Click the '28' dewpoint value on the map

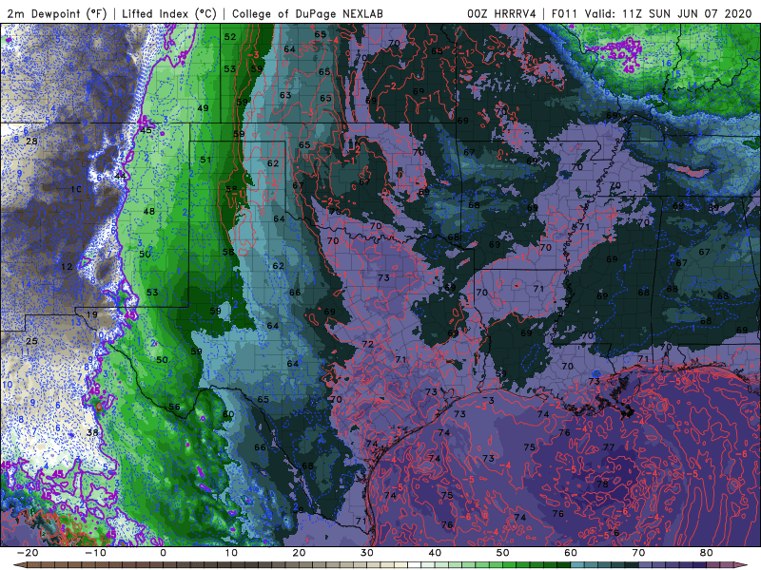click(x=31, y=142)
